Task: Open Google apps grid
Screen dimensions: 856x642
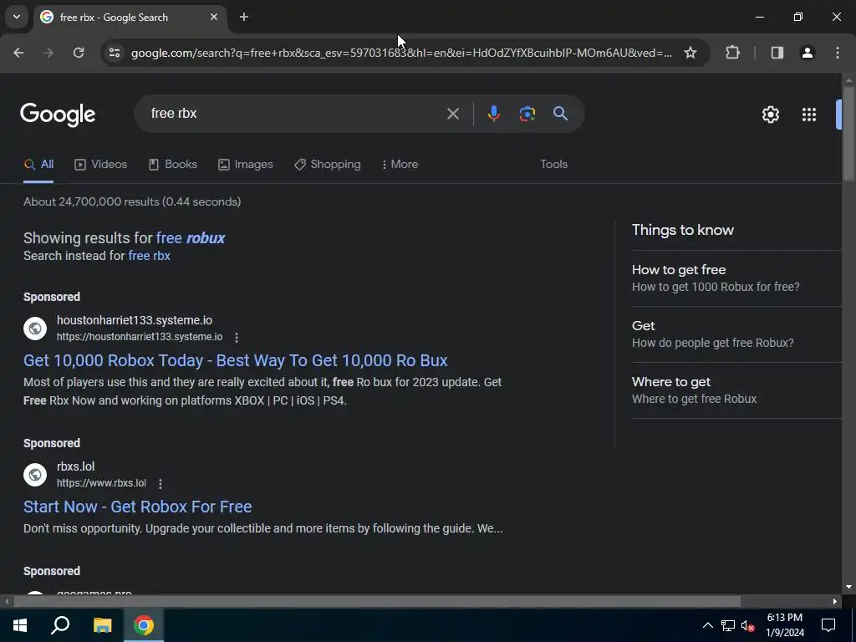Action: click(x=809, y=115)
